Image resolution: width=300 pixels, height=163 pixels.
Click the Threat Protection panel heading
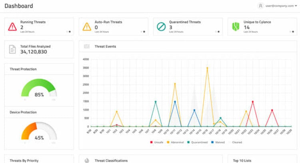(x=23, y=69)
